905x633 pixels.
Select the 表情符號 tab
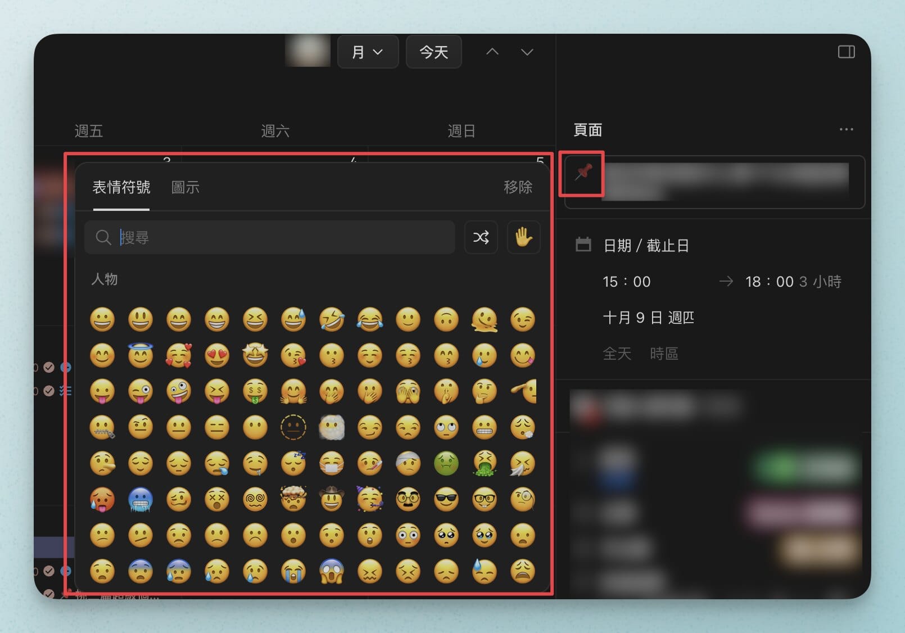pyautogui.click(x=121, y=187)
